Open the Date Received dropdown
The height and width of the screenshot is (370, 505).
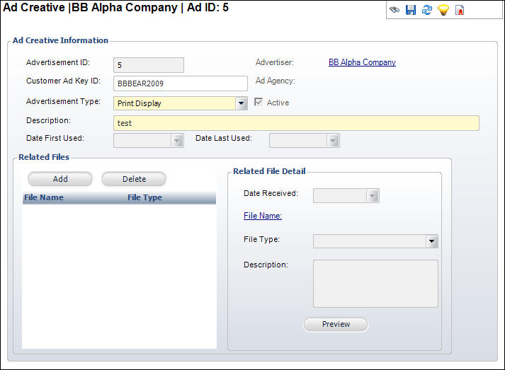click(373, 196)
